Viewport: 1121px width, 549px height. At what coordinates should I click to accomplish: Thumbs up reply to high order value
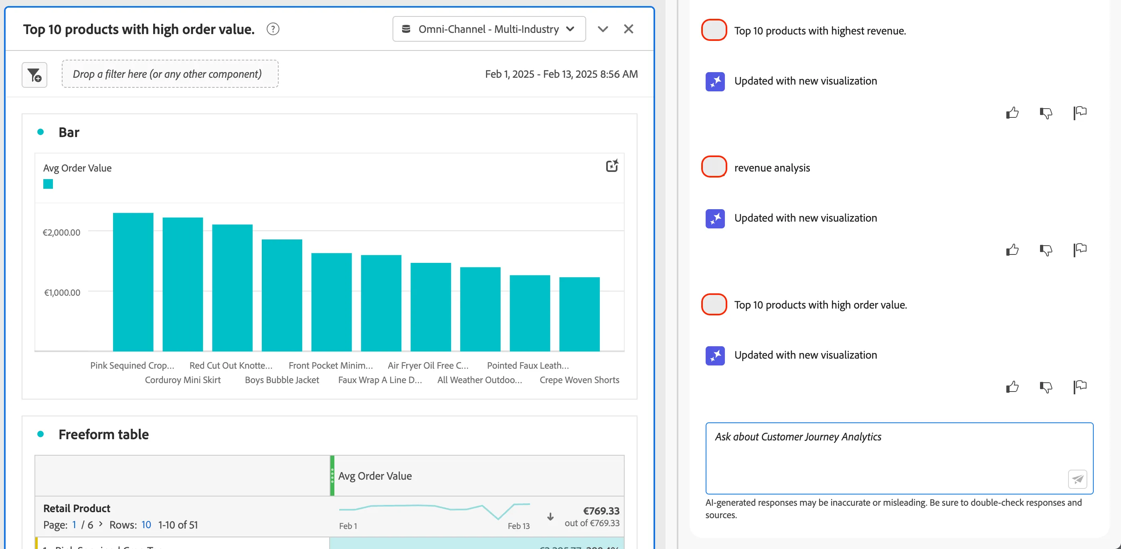(x=1012, y=387)
